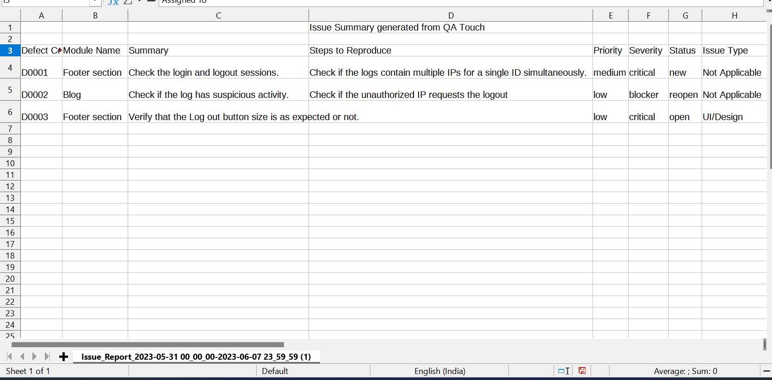Viewport: 772px width, 380px height.
Task: Select the cell containing D0001
Action: point(41,67)
